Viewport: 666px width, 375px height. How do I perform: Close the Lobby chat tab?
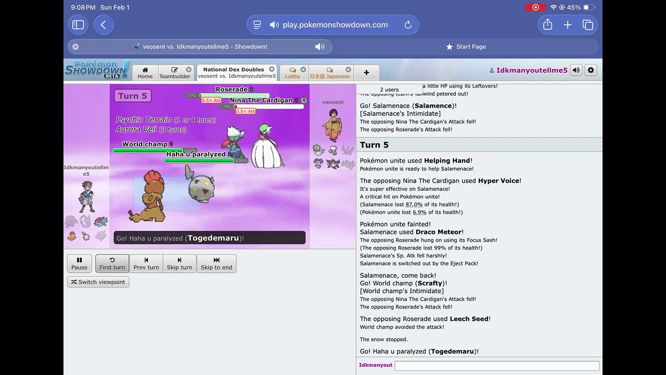[x=303, y=69]
